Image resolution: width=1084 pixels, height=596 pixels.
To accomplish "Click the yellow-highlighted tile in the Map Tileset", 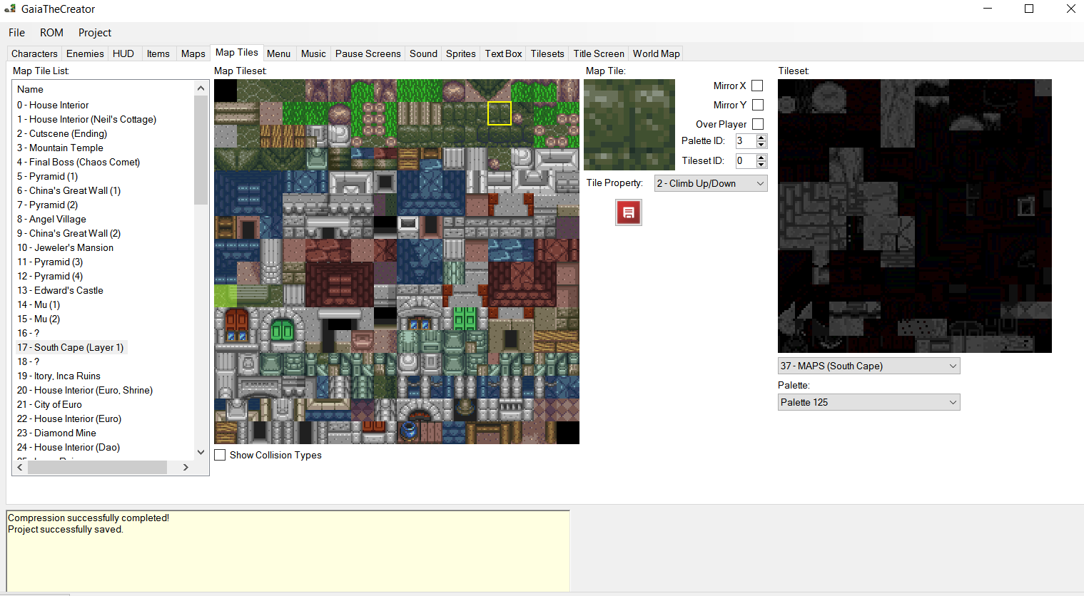I will [499, 114].
